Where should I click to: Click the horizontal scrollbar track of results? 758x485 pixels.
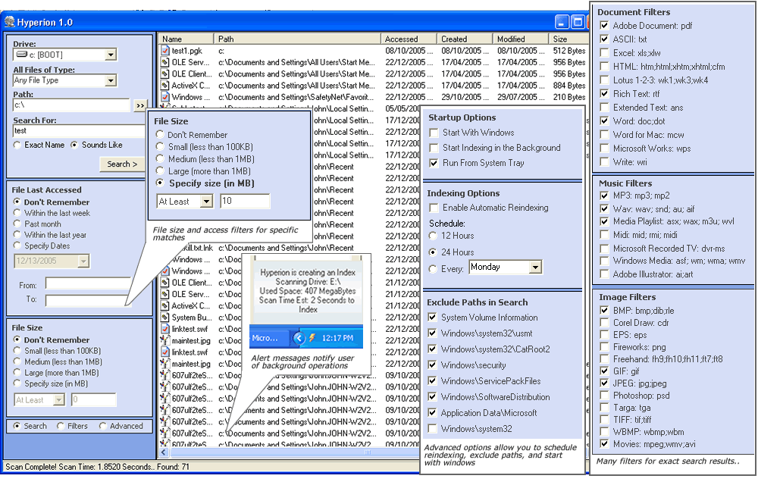click(303, 453)
